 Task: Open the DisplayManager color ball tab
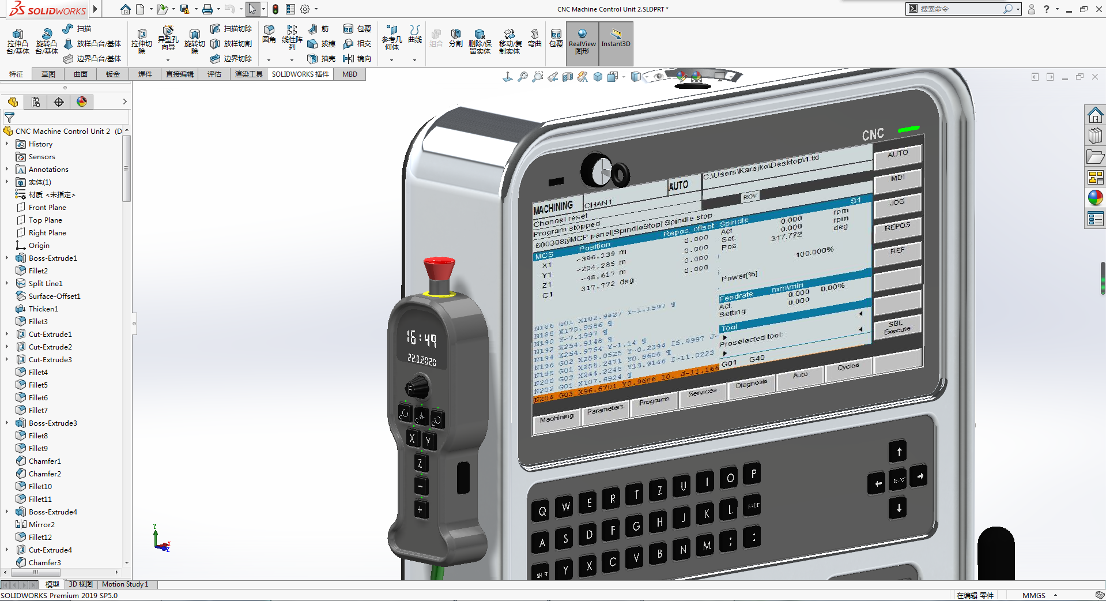pyautogui.click(x=82, y=102)
